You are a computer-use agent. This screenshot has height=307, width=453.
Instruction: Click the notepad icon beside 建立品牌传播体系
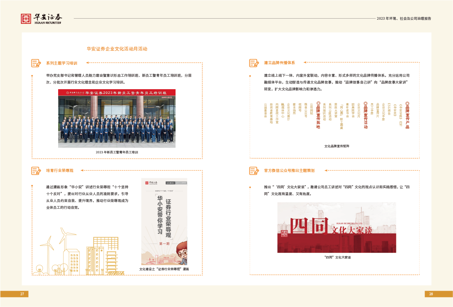click(x=254, y=63)
